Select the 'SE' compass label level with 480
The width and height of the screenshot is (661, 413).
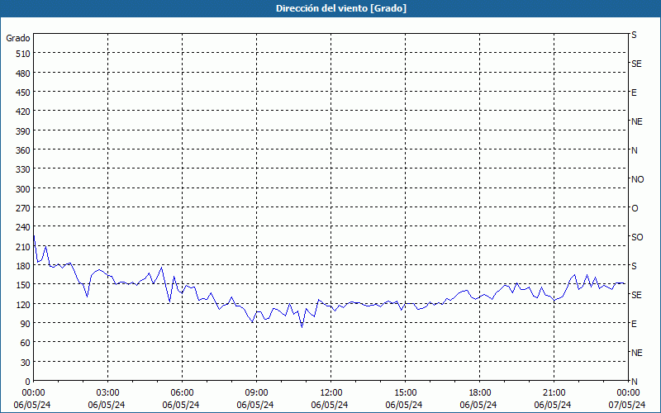636,64
